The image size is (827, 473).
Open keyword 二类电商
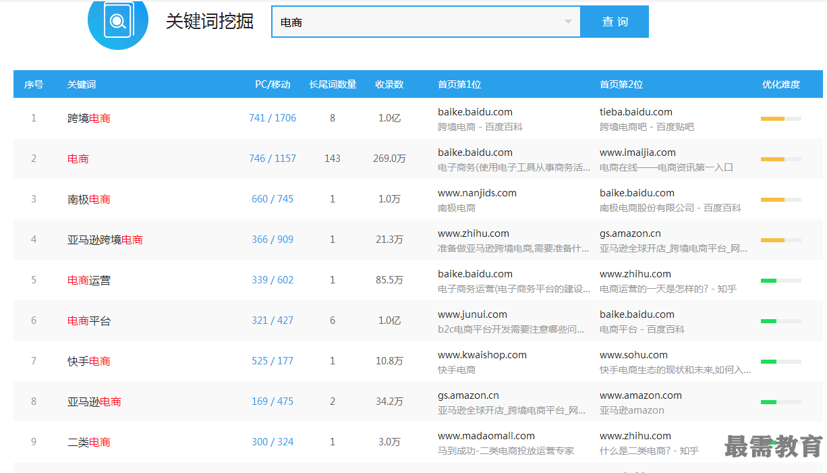(89, 442)
